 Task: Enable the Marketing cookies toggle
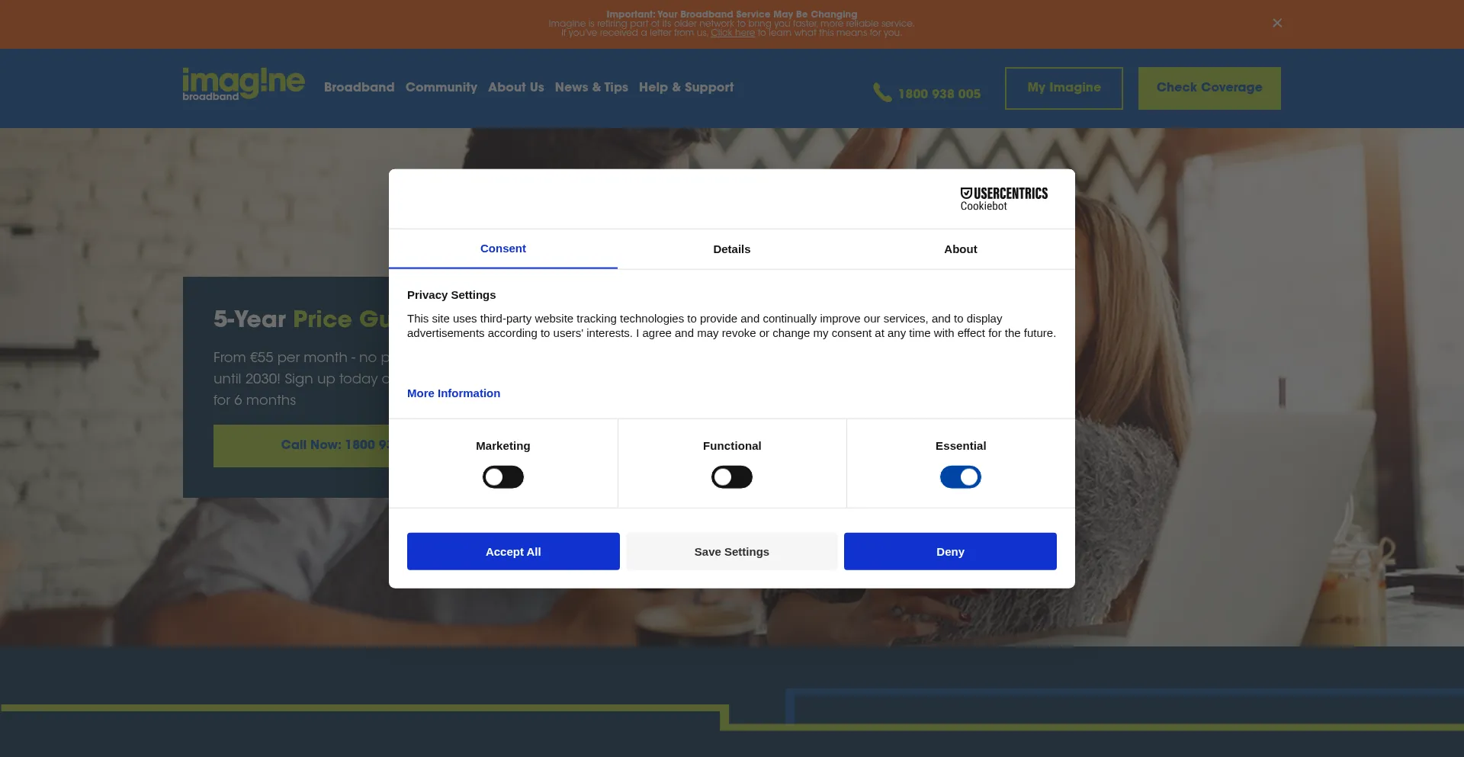pos(502,476)
